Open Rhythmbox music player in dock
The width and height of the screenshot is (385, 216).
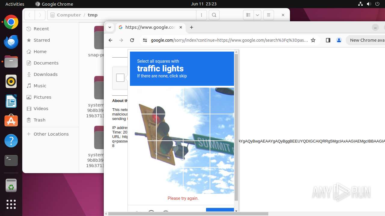11,81
